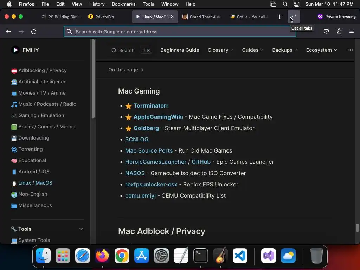Click the sidebar scrollbar thumb
This screenshot has width=360, height=270.
93,79
